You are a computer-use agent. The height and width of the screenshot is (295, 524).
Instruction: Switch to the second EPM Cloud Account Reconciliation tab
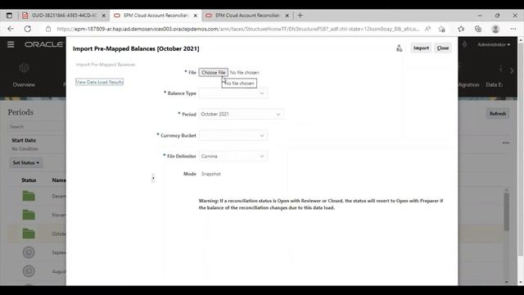point(247,16)
